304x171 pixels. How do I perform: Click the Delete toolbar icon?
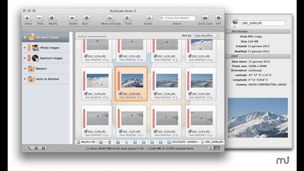[72, 18]
